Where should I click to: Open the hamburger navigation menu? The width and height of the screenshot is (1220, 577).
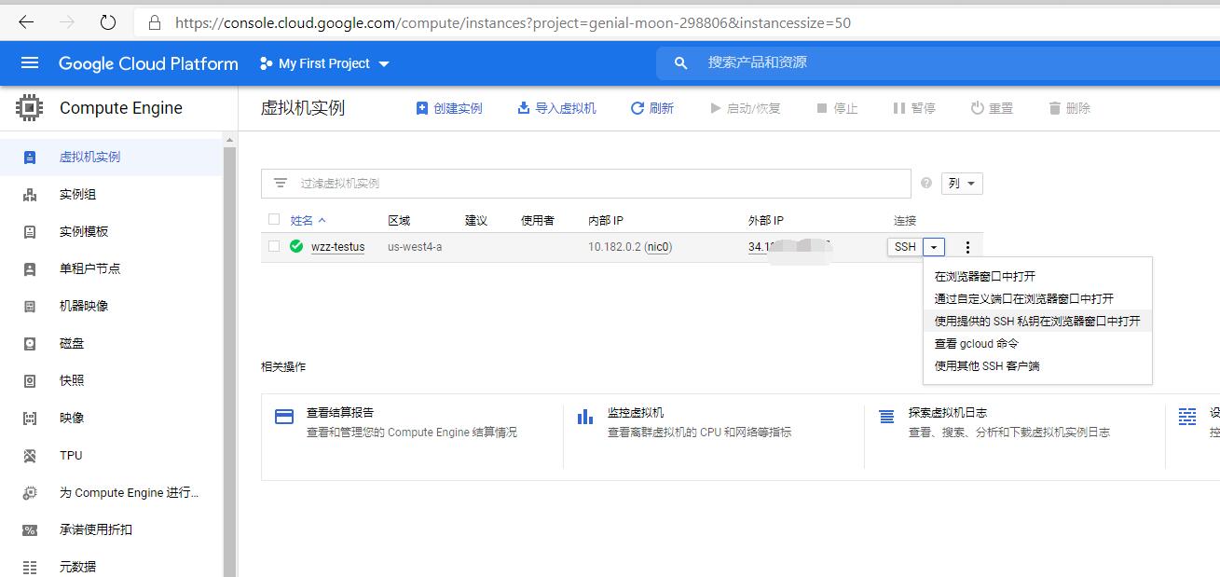click(30, 63)
